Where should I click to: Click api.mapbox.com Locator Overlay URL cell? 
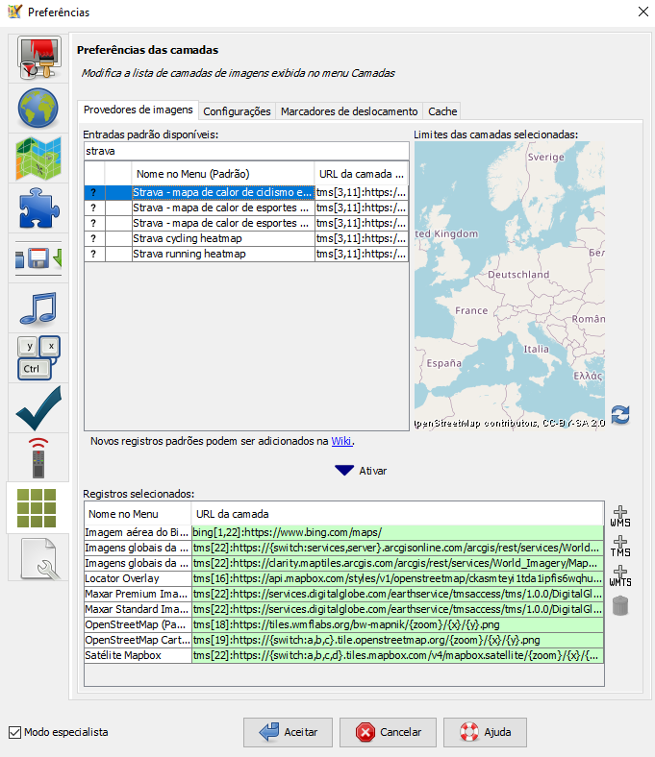point(398,578)
